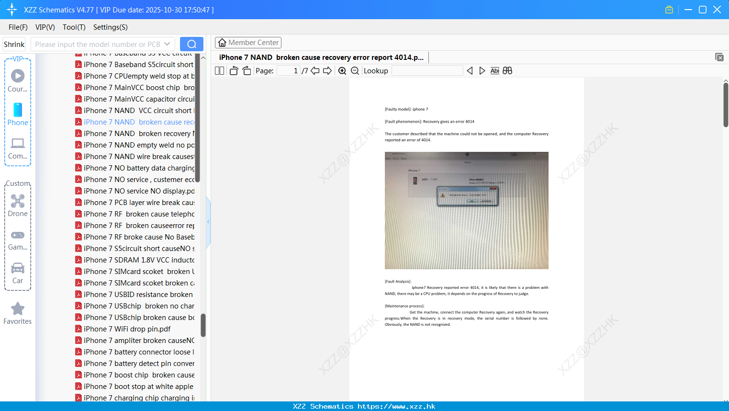729x411 pixels.
Task: Select the iPhone 7 NAND 4014 document tab
Action: point(321,57)
